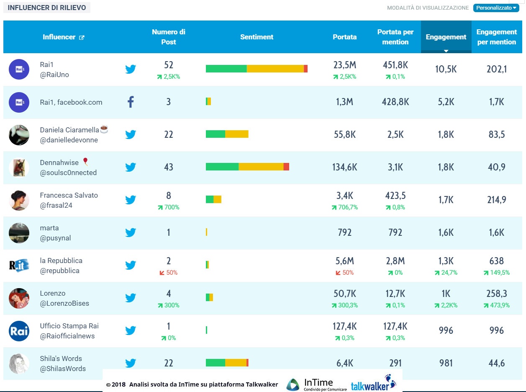Click Twitter icon for Ufficio Stampa Rai
The width and height of the screenshot is (526, 392).
131,330
